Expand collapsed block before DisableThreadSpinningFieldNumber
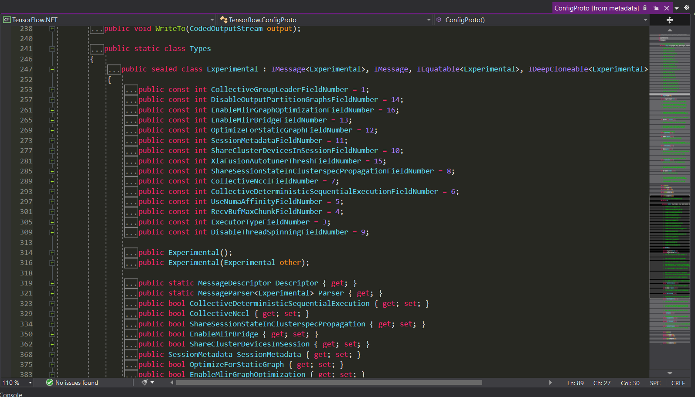Screen dimensions: 695x397 pyautogui.click(x=131, y=232)
